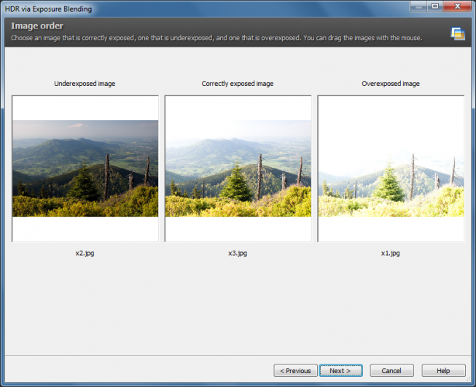Minimize the HDR via Exposure Blending window
The height and width of the screenshot is (387, 476).
point(418,7)
